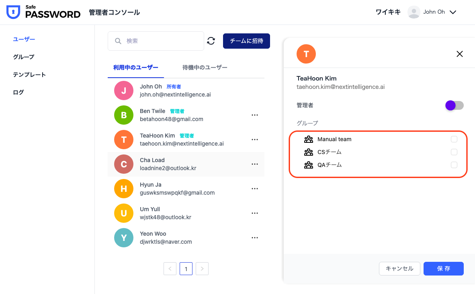Viewport: 475px width, 294px height.
Task: Close the TeaHoon Kim detail panel
Action: click(460, 54)
